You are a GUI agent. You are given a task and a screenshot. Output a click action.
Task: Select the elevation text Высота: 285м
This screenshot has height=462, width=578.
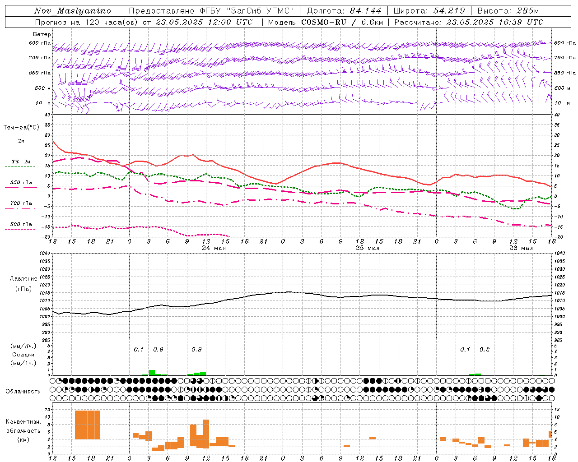tap(508, 11)
